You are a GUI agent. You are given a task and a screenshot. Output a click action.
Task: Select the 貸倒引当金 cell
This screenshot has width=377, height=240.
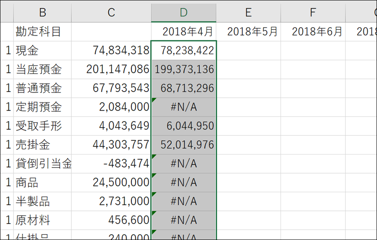pyautogui.click(x=43, y=164)
